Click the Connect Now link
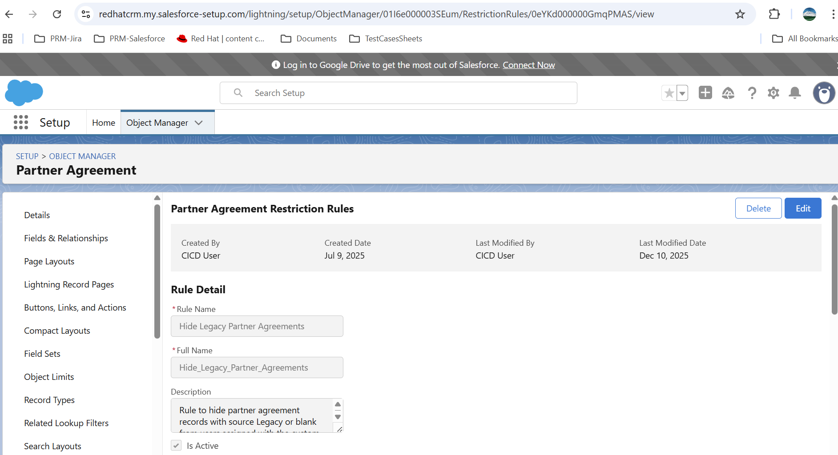Image resolution: width=838 pixels, height=455 pixels. click(x=529, y=65)
